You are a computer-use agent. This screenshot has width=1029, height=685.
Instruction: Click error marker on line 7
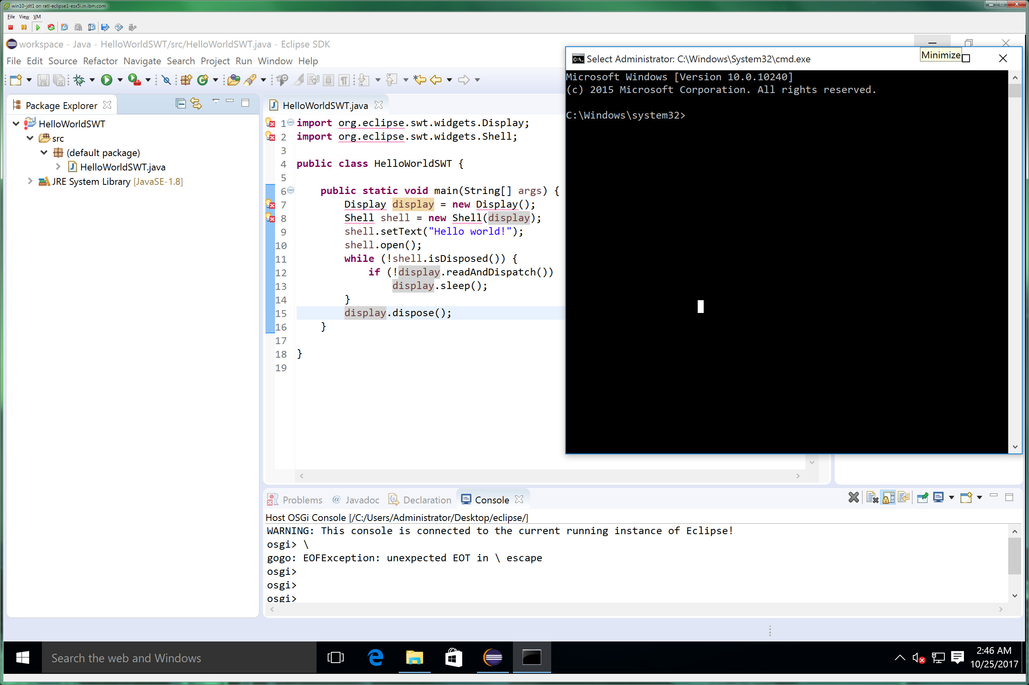(270, 204)
